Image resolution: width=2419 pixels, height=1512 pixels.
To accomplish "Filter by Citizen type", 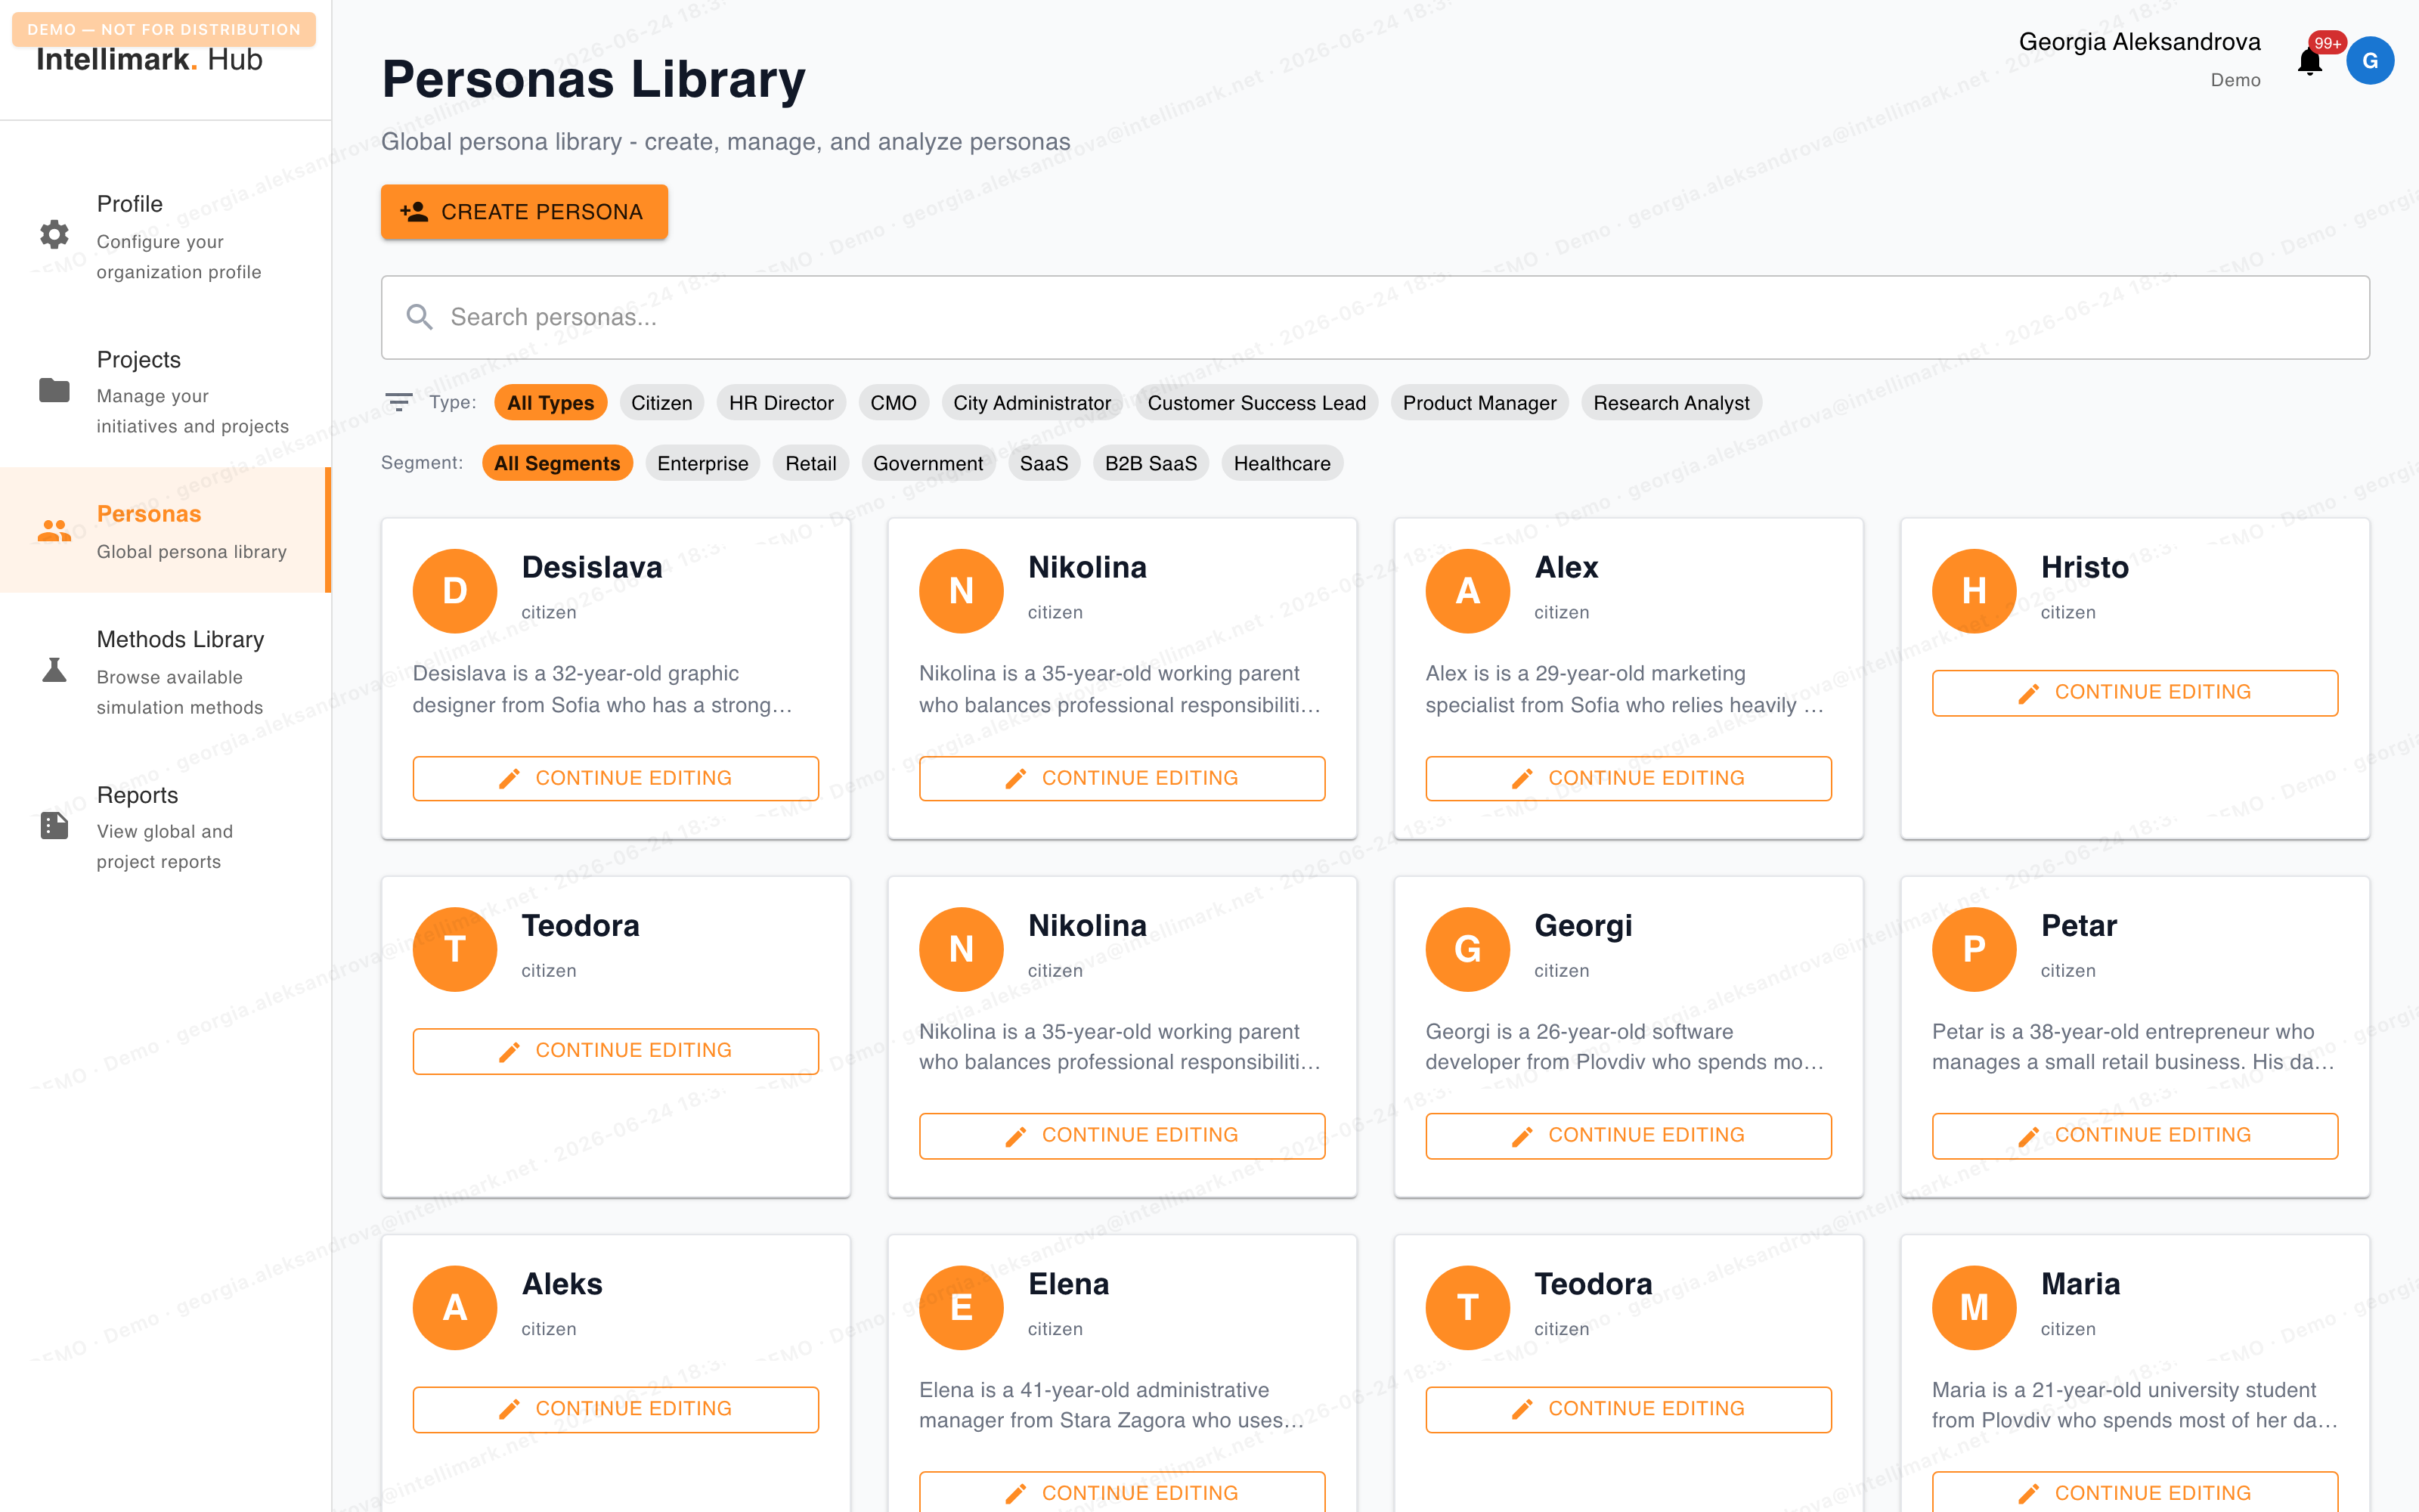I will click(x=661, y=403).
